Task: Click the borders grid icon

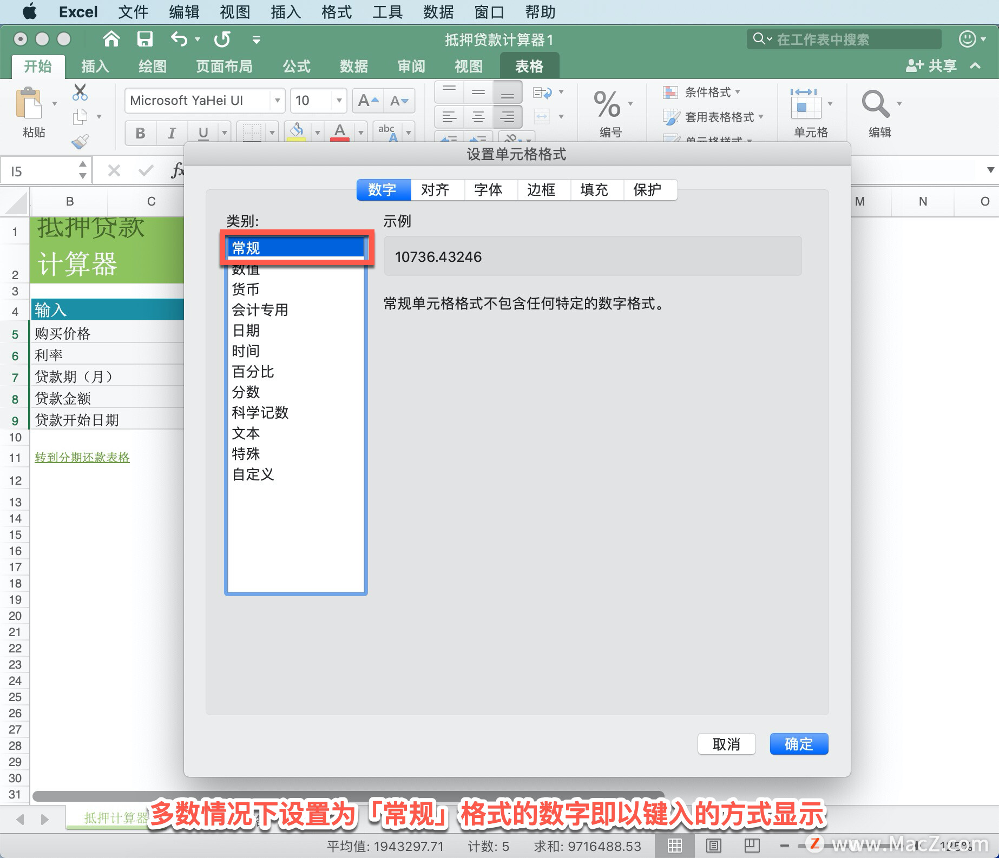Action: [x=252, y=132]
